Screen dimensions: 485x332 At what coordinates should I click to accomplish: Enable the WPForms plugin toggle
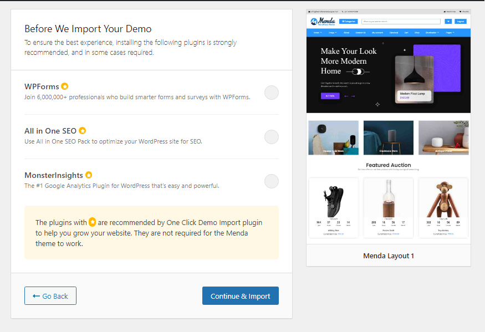coord(271,93)
